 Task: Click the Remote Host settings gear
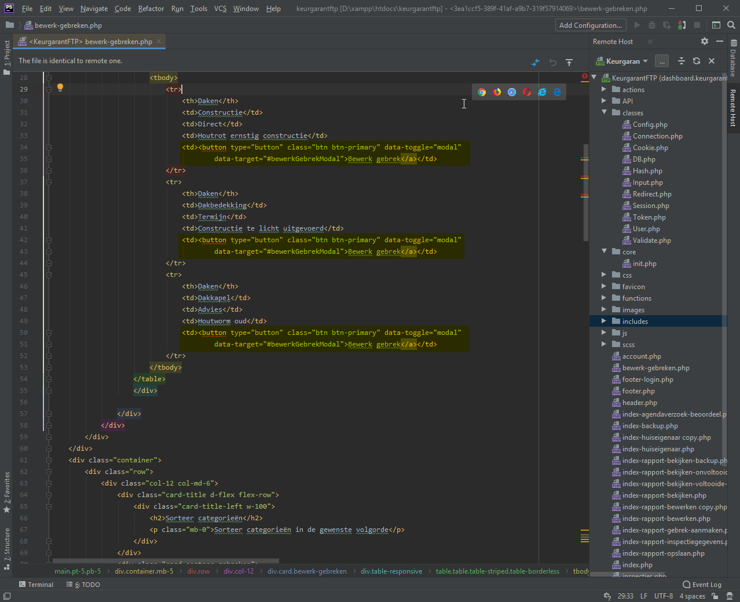pos(704,41)
